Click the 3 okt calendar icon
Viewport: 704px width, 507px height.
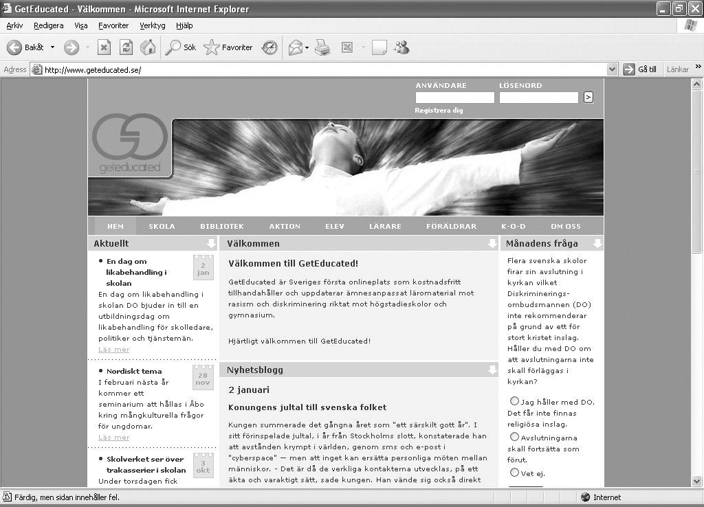pyautogui.click(x=203, y=465)
